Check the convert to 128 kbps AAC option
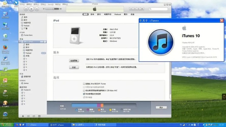Image resolution: width=226 pixels, height=127 pixels. coord(84,90)
